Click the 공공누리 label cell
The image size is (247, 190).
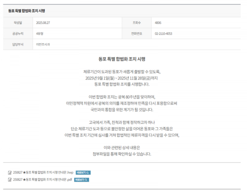pyautogui.click(x=18, y=33)
